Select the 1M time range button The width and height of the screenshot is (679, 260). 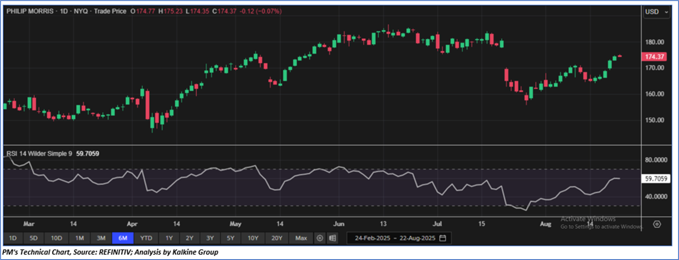click(79, 238)
